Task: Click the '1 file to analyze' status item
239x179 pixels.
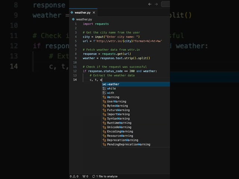Action: pyautogui.click(x=105, y=176)
